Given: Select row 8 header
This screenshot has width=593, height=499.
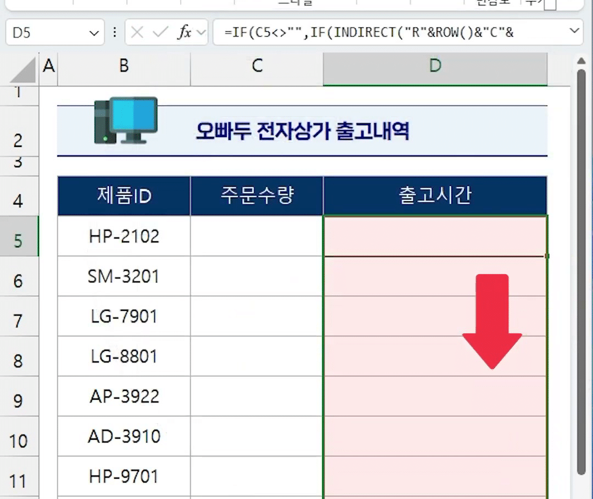Looking at the screenshot, I should [19, 356].
